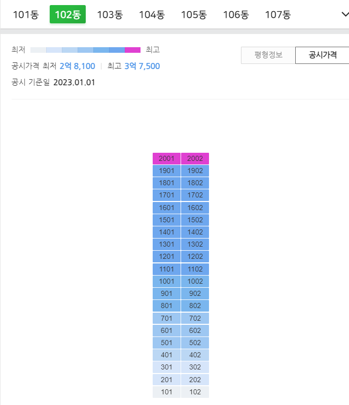Select the 공시가격 toggle button

click(x=322, y=55)
